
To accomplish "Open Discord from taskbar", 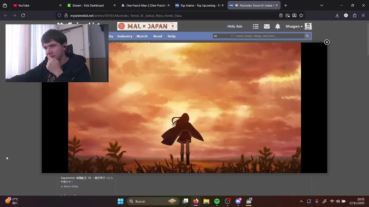I will [x=238, y=201].
